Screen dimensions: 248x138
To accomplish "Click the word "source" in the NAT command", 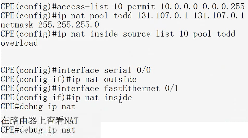I will pos(137,34).
